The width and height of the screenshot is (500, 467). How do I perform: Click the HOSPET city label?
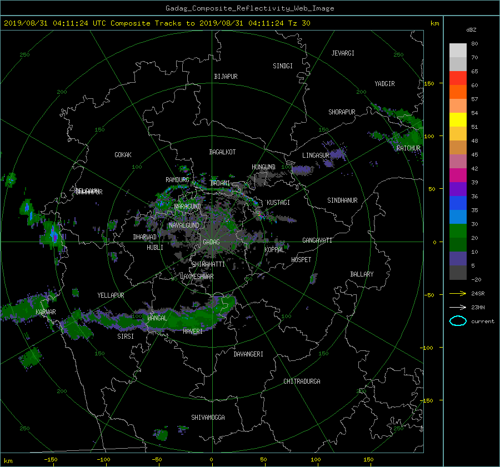click(301, 260)
